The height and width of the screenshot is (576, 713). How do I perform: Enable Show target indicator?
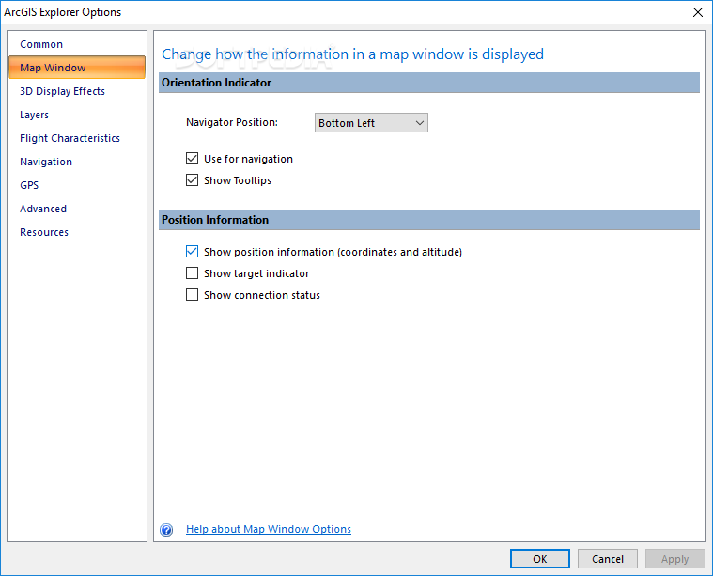coord(192,273)
